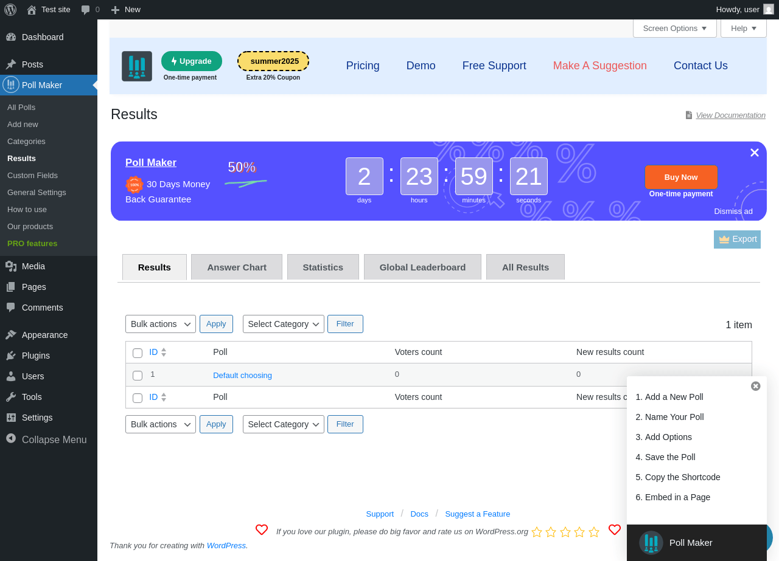
Task: Click the Plugins plug icon
Action: coord(11,356)
